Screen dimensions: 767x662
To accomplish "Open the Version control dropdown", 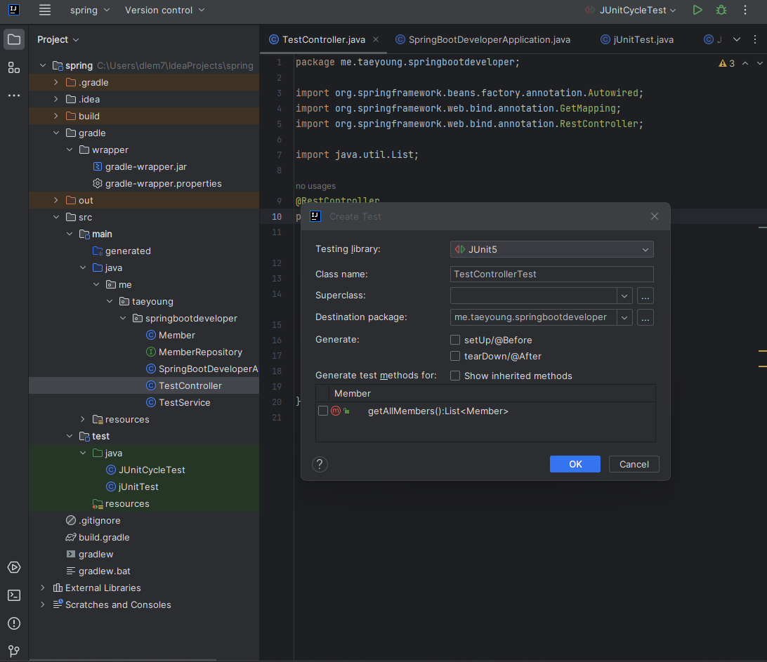I will [x=164, y=10].
